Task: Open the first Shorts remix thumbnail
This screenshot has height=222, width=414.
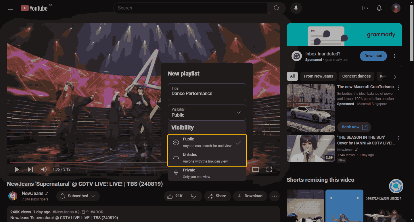Action: tap(305, 206)
